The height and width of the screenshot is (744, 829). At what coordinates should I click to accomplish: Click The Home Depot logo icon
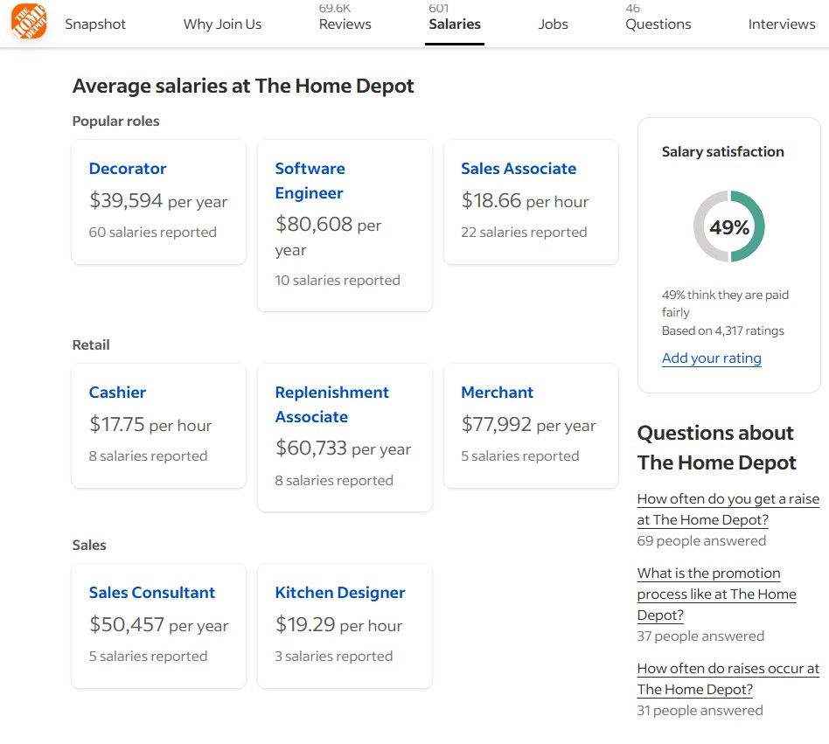28,22
